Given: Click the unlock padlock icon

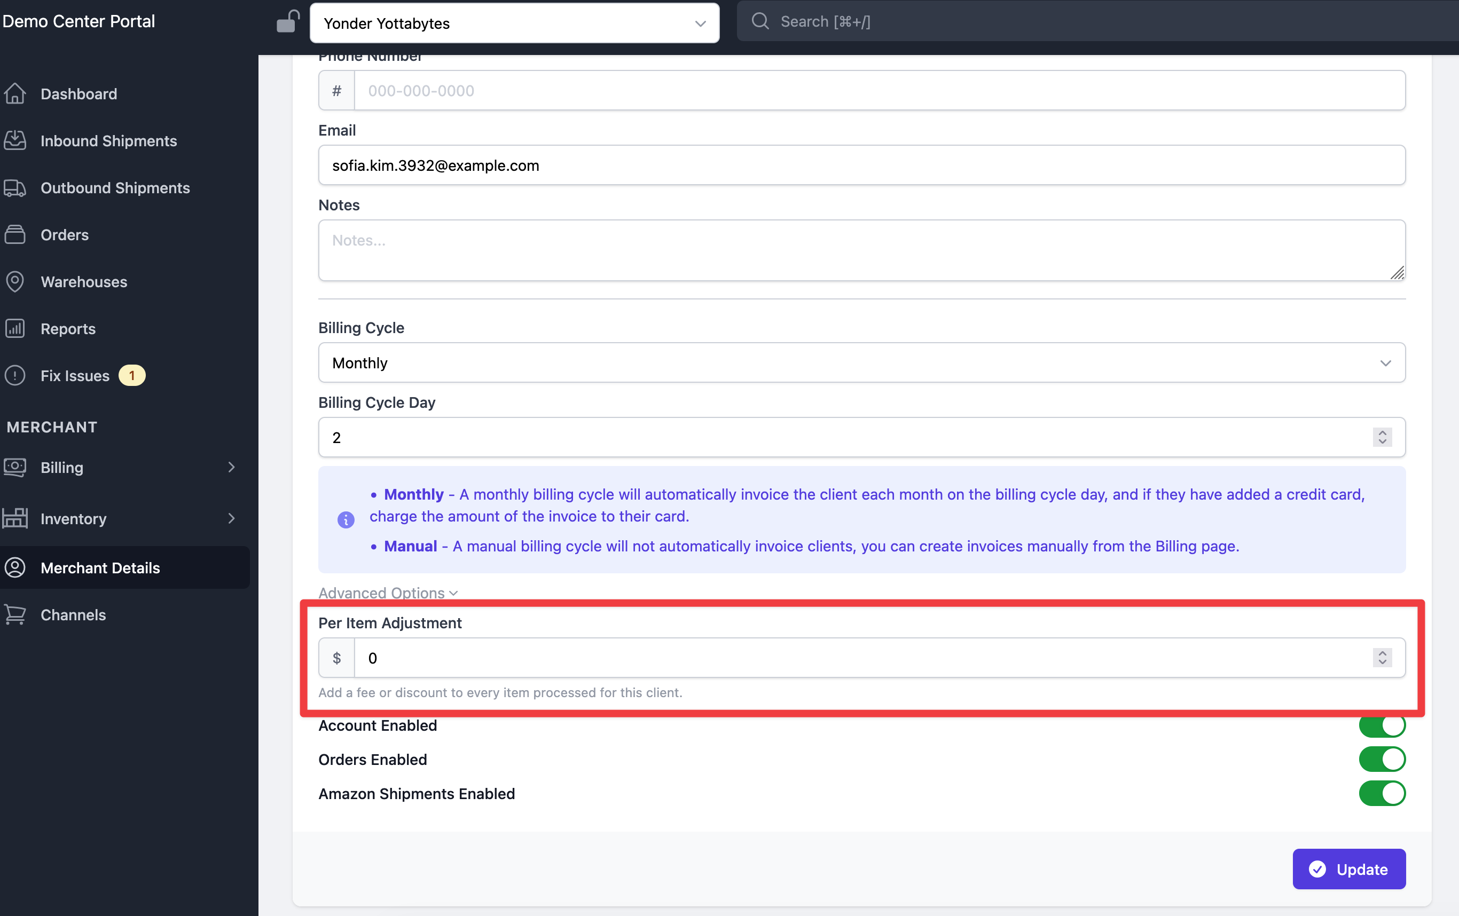Looking at the screenshot, I should point(287,22).
